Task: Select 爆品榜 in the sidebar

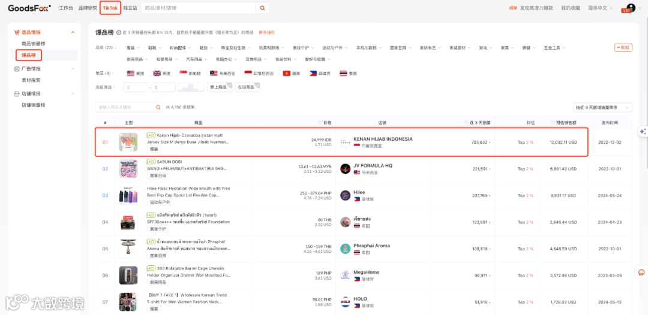Action: click(29, 55)
